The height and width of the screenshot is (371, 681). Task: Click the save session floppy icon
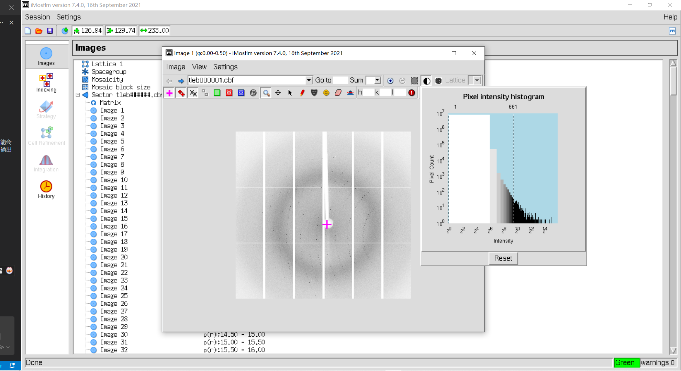tap(50, 31)
